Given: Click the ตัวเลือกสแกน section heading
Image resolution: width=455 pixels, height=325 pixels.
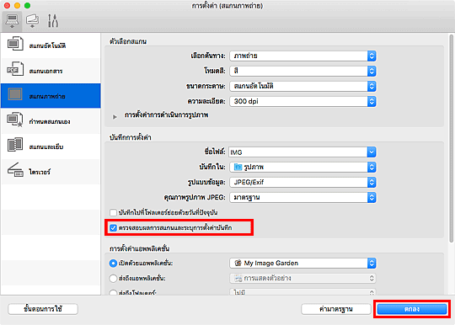Looking at the screenshot, I should click(128, 41).
